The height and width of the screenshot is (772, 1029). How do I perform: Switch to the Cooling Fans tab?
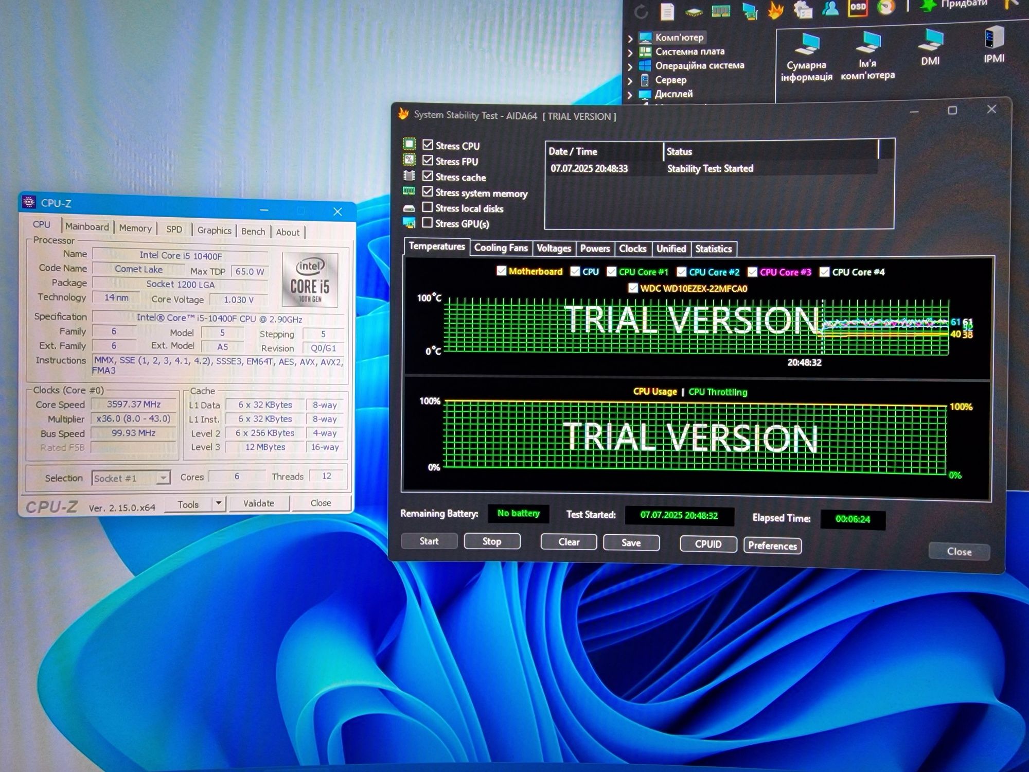coord(501,248)
